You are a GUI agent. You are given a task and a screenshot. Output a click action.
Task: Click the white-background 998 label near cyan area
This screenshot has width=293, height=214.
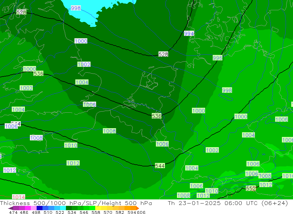pos(76,8)
